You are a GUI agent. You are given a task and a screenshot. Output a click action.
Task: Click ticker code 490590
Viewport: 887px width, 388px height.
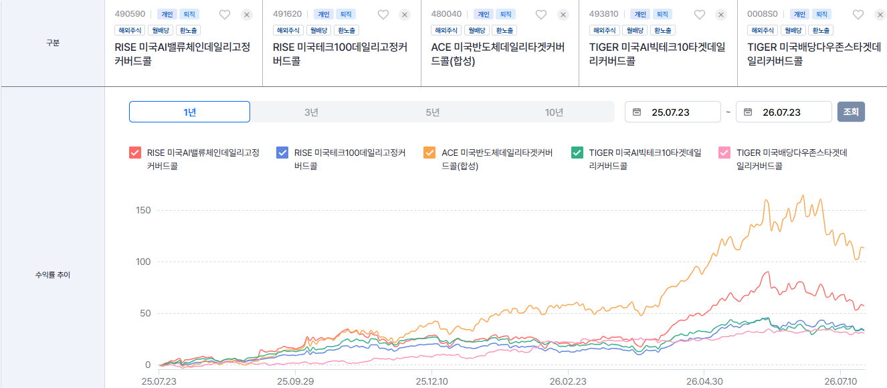(x=130, y=14)
